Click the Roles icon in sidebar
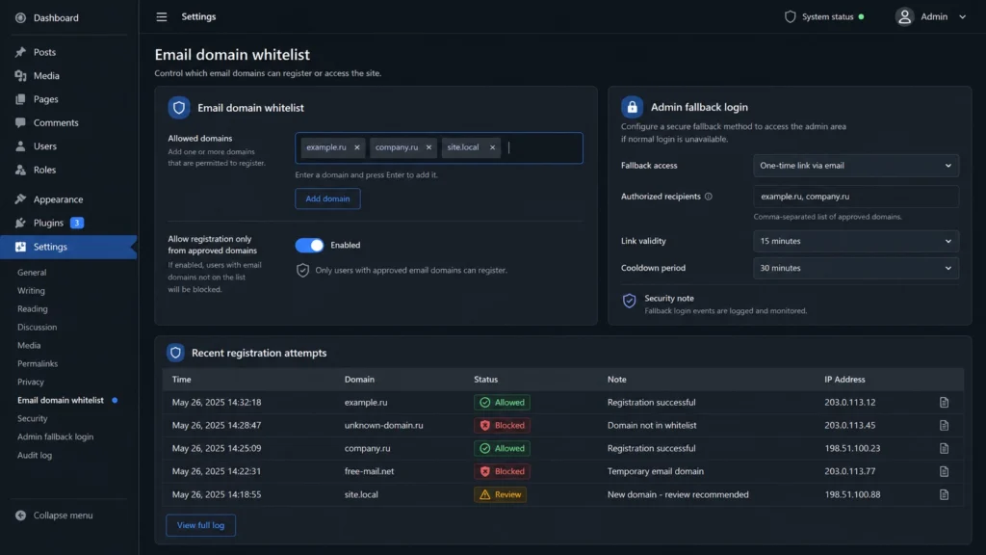The height and width of the screenshot is (555, 986). tap(21, 170)
